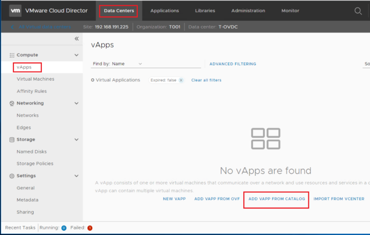Click the Running tasks count badge
Screen dimensions: 370x235
64,228
